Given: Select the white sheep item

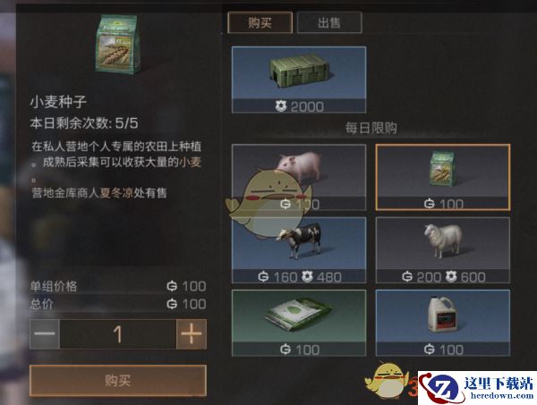Looking at the screenshot, I should (443, 250).
